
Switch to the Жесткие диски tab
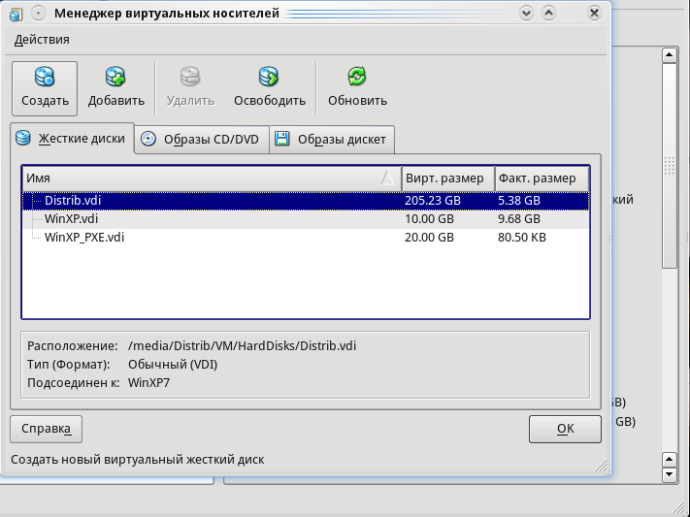(x=72, y=138)
